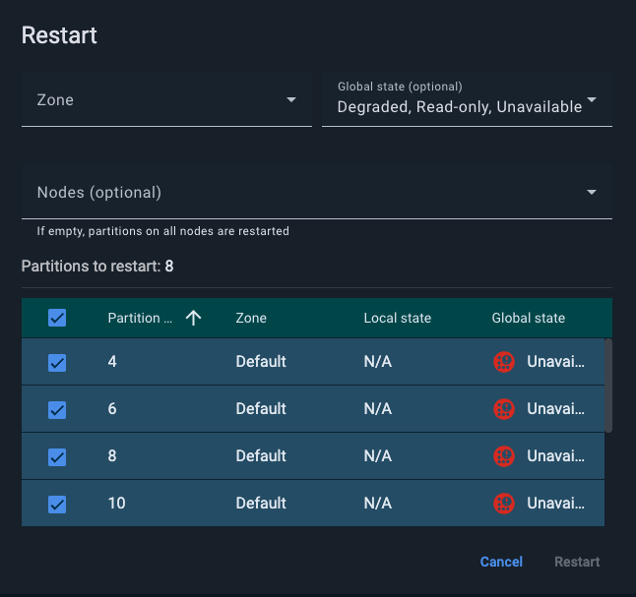Click partition number 8 cell

(112, 456)
